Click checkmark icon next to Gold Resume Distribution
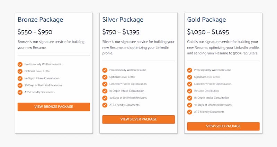 [x=189, y=91]
